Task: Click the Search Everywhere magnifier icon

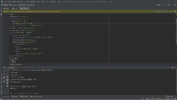Action: [175, 5]
